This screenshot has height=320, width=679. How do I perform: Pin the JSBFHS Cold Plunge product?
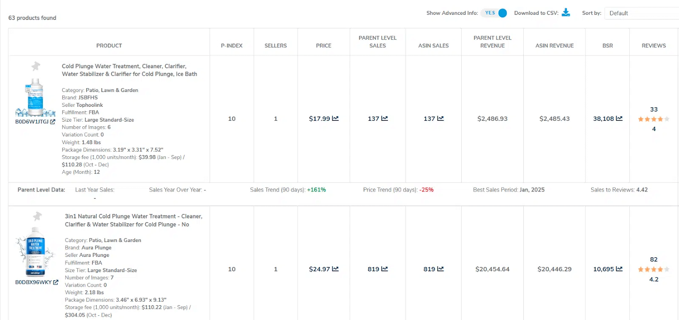[x=36, y=66]
